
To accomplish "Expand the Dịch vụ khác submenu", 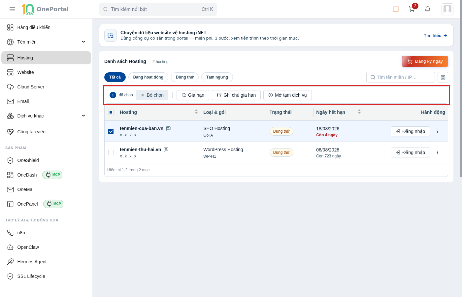I will coord(83,116).
